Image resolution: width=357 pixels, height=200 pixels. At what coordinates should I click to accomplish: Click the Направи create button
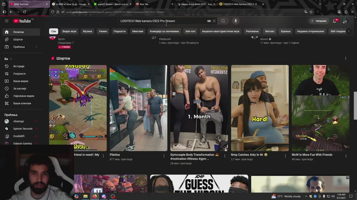319,21
